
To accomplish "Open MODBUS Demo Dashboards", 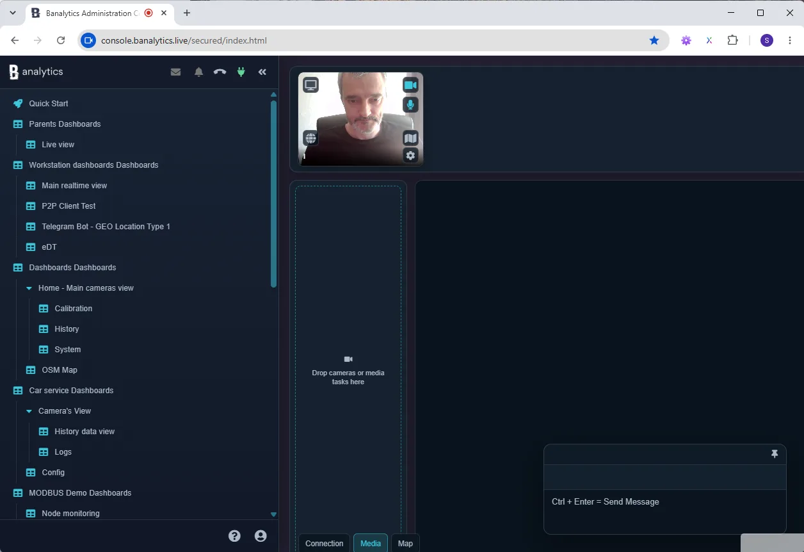I will [x=80, y=492].
